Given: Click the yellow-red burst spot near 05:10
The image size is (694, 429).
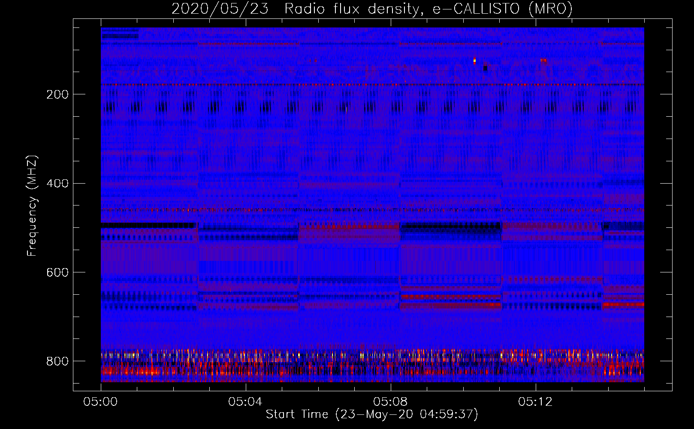Looking at the screenshot, I should point(474,60).
